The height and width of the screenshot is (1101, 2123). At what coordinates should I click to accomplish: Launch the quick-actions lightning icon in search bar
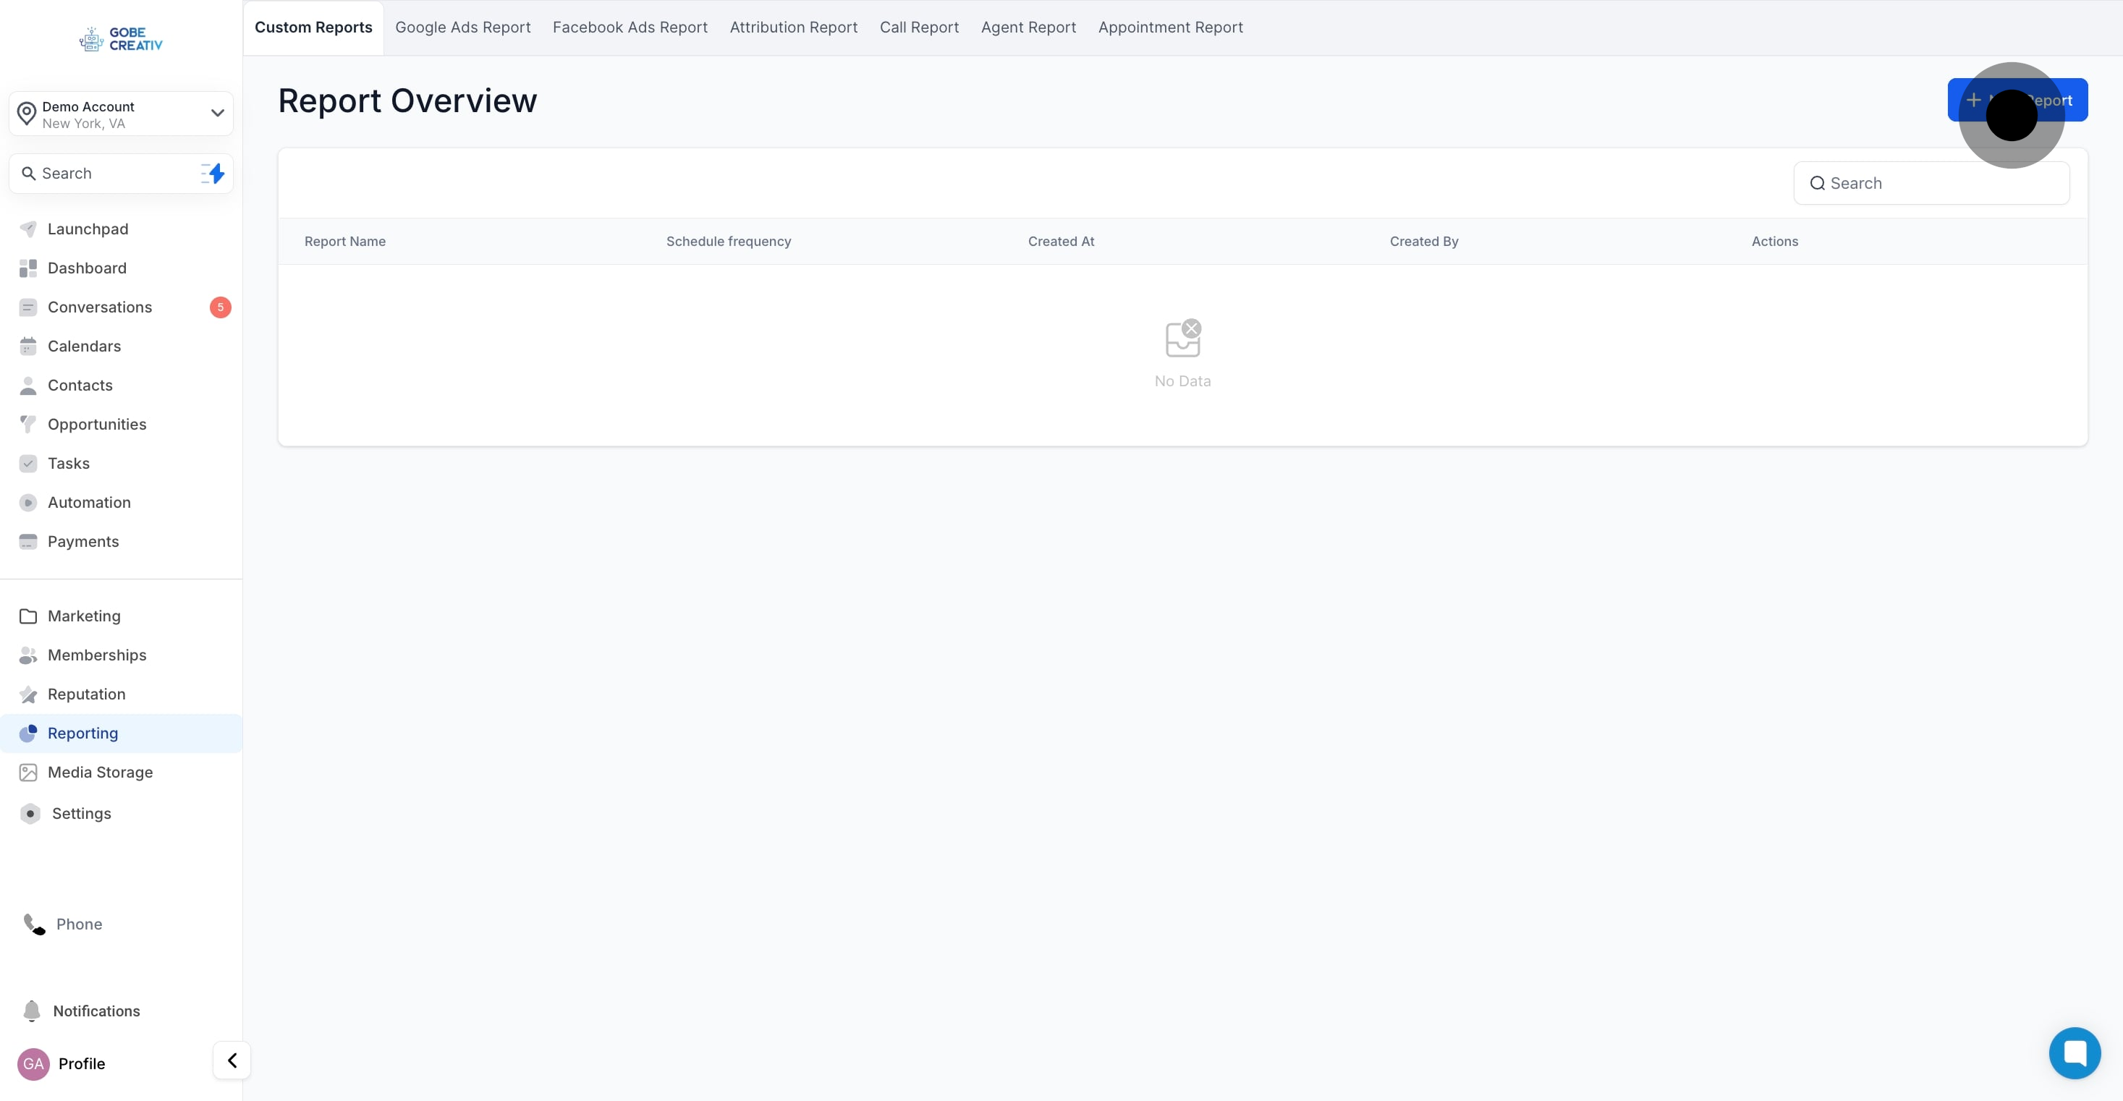(212, 173)
